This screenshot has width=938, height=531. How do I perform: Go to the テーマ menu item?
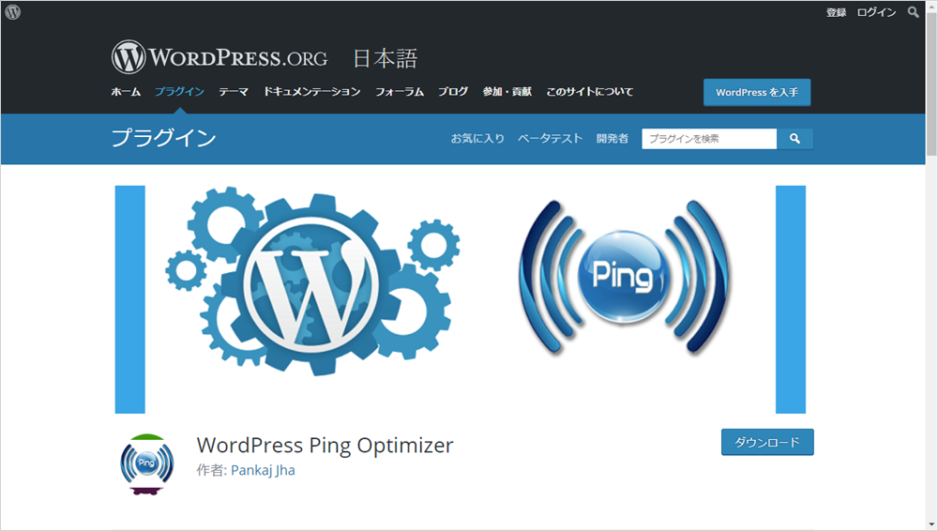234,92
